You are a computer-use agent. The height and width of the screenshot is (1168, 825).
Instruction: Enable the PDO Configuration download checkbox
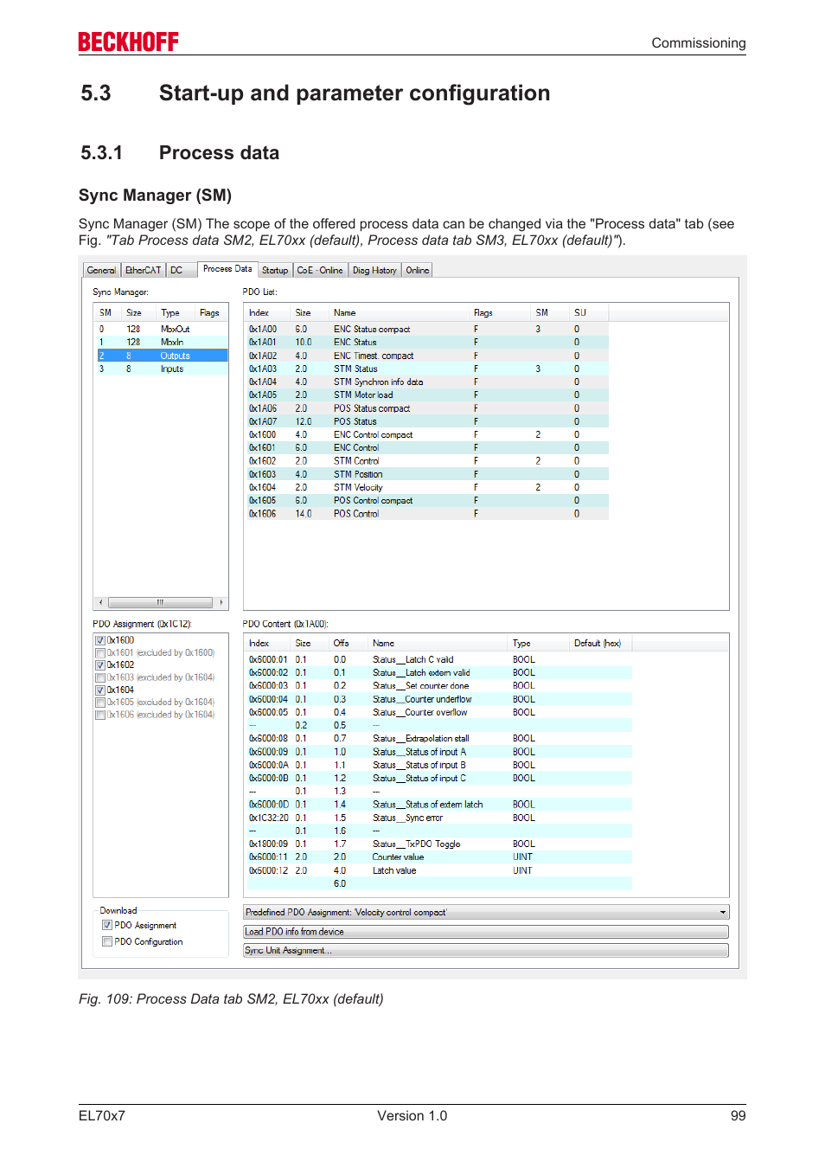(107, 941)
